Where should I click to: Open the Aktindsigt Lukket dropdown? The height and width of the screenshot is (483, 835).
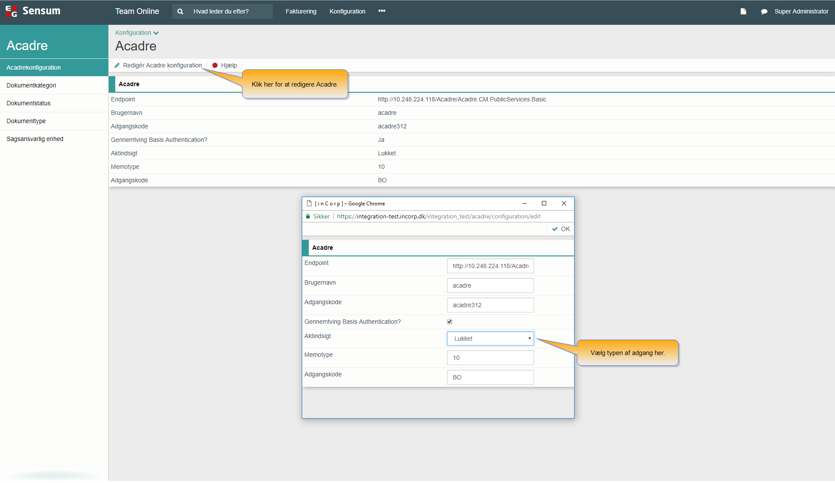click(x=490, y=339)
